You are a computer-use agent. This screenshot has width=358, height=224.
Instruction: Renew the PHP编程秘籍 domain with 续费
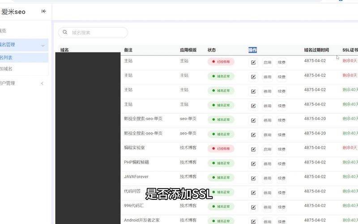(x=281, y=164)
